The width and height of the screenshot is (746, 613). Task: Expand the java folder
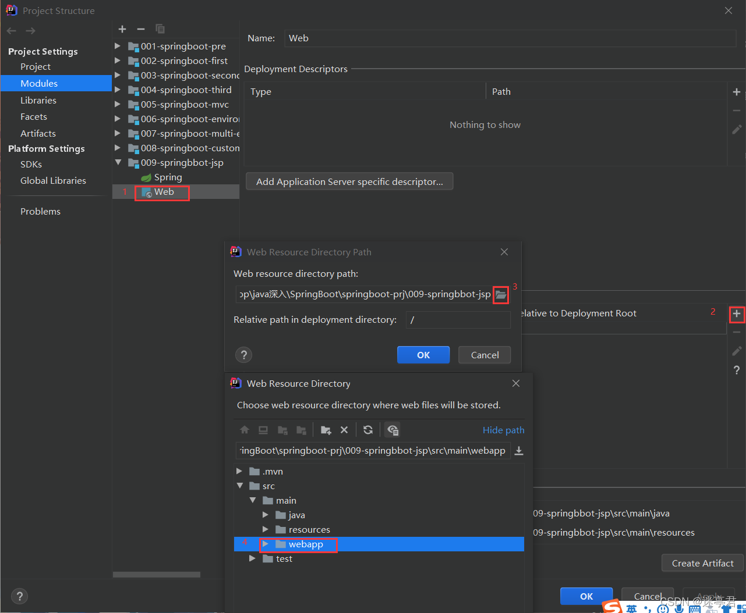[x=266, y=515]
